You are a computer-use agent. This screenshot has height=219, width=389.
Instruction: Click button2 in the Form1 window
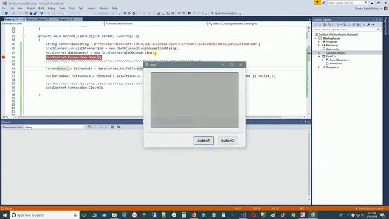pos(227,141)
